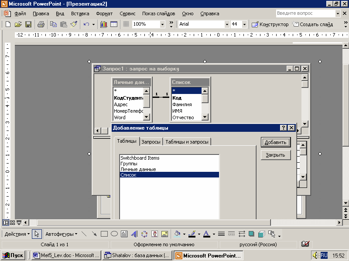Viewport: 349px width, 261px height.
Task: Click Личные данные in the table list
Action: (169, 169)
